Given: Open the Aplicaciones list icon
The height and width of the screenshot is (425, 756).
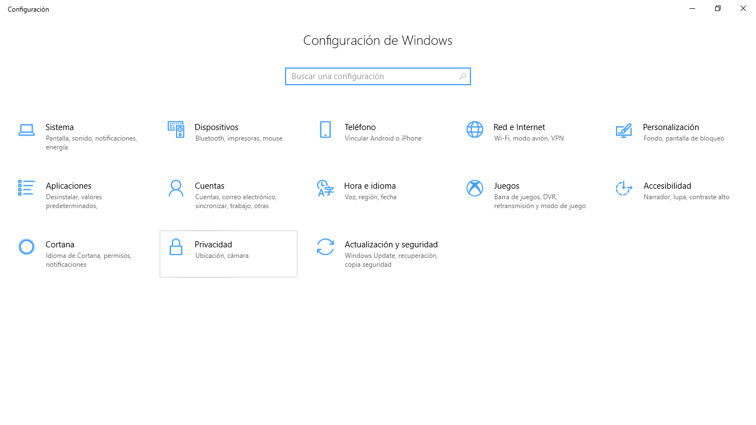Looking at the screenshot, I should point(27,188).
